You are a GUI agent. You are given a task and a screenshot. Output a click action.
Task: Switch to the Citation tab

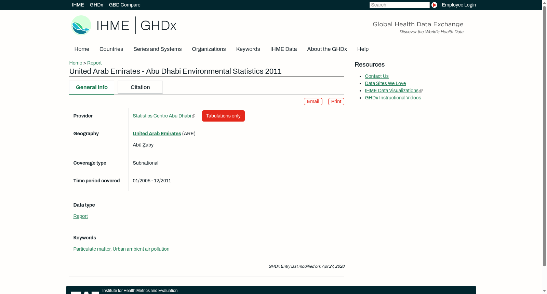(x=140, y=87)
